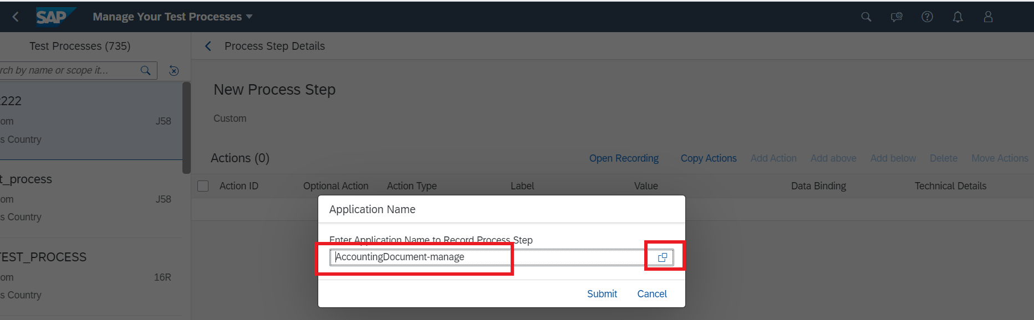
Task: Click the Custom label under the step title
Action: coord(230,118)
